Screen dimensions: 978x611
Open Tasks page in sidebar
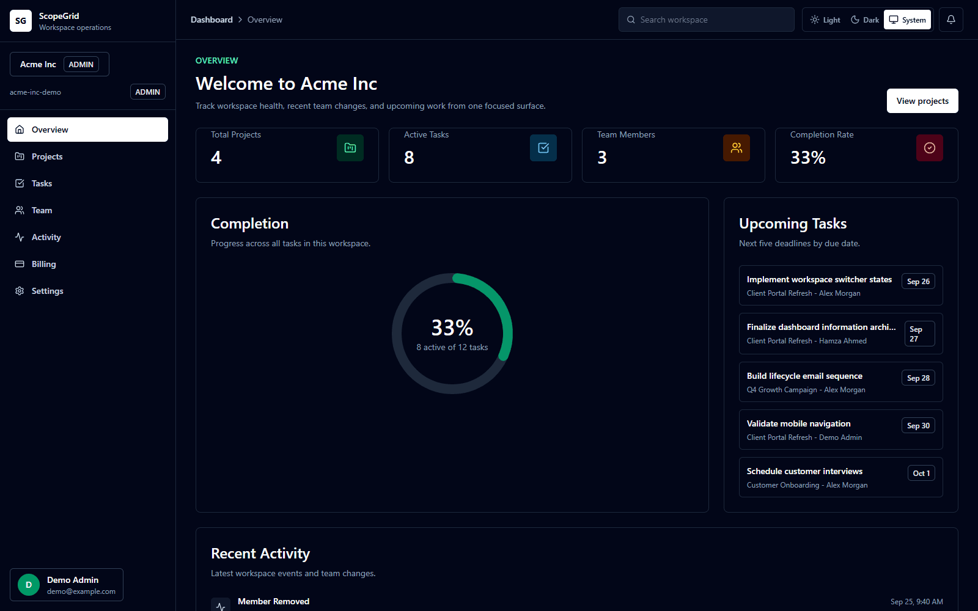[87, 183]
